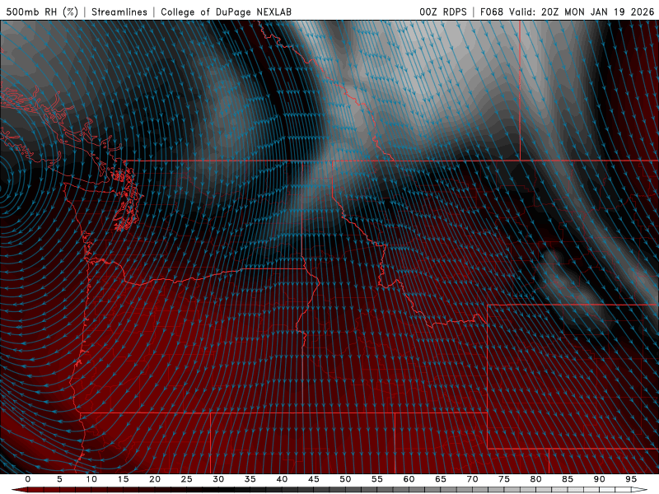The width and height of the screenshot is (659, 494).
Task: Click the colorbar label '25'
Action: coord(187,479)
